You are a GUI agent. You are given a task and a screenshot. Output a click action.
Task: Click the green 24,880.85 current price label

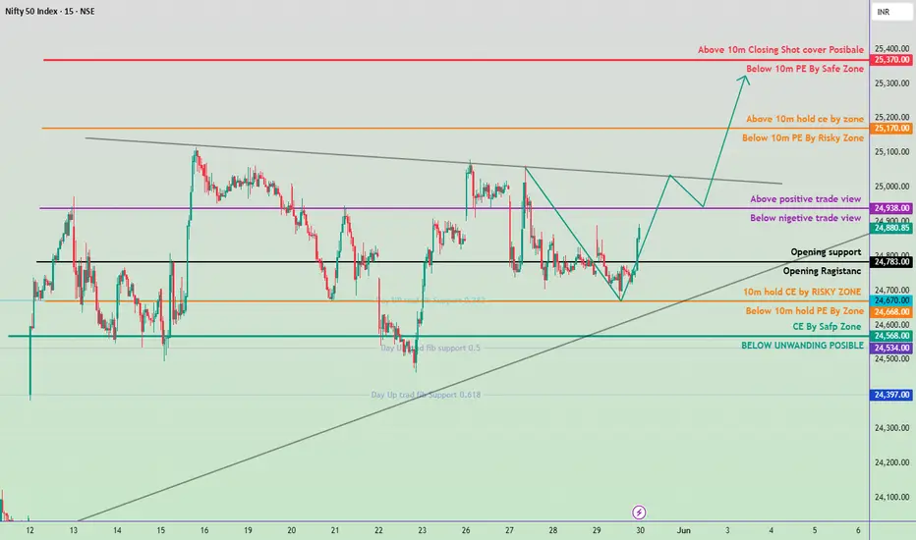pyautogui.click(x=890, y=228)
